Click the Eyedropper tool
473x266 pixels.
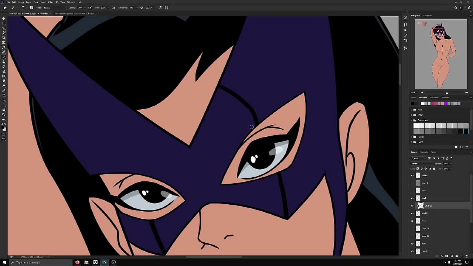[4, 47]
